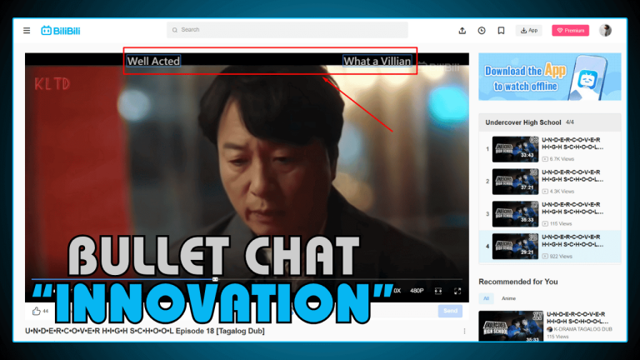Open the Download the App banner
This screenshot has height=360, width=640.
(549, 77)
